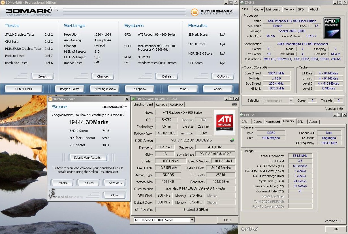348x234 pixels.
Task: Click the Filtering & AA... button
Action: click(x=105, y=89)
